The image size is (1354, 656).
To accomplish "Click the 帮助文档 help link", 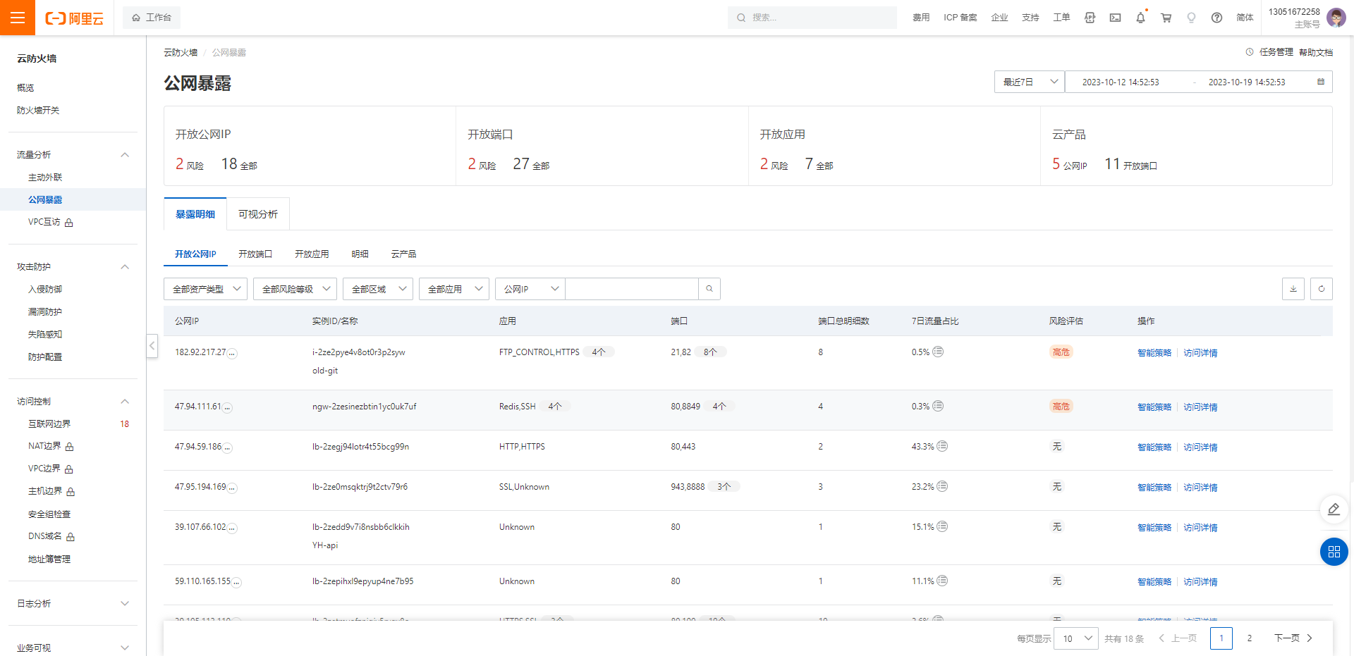I will pyautogui.click(x=1316, y=52).
